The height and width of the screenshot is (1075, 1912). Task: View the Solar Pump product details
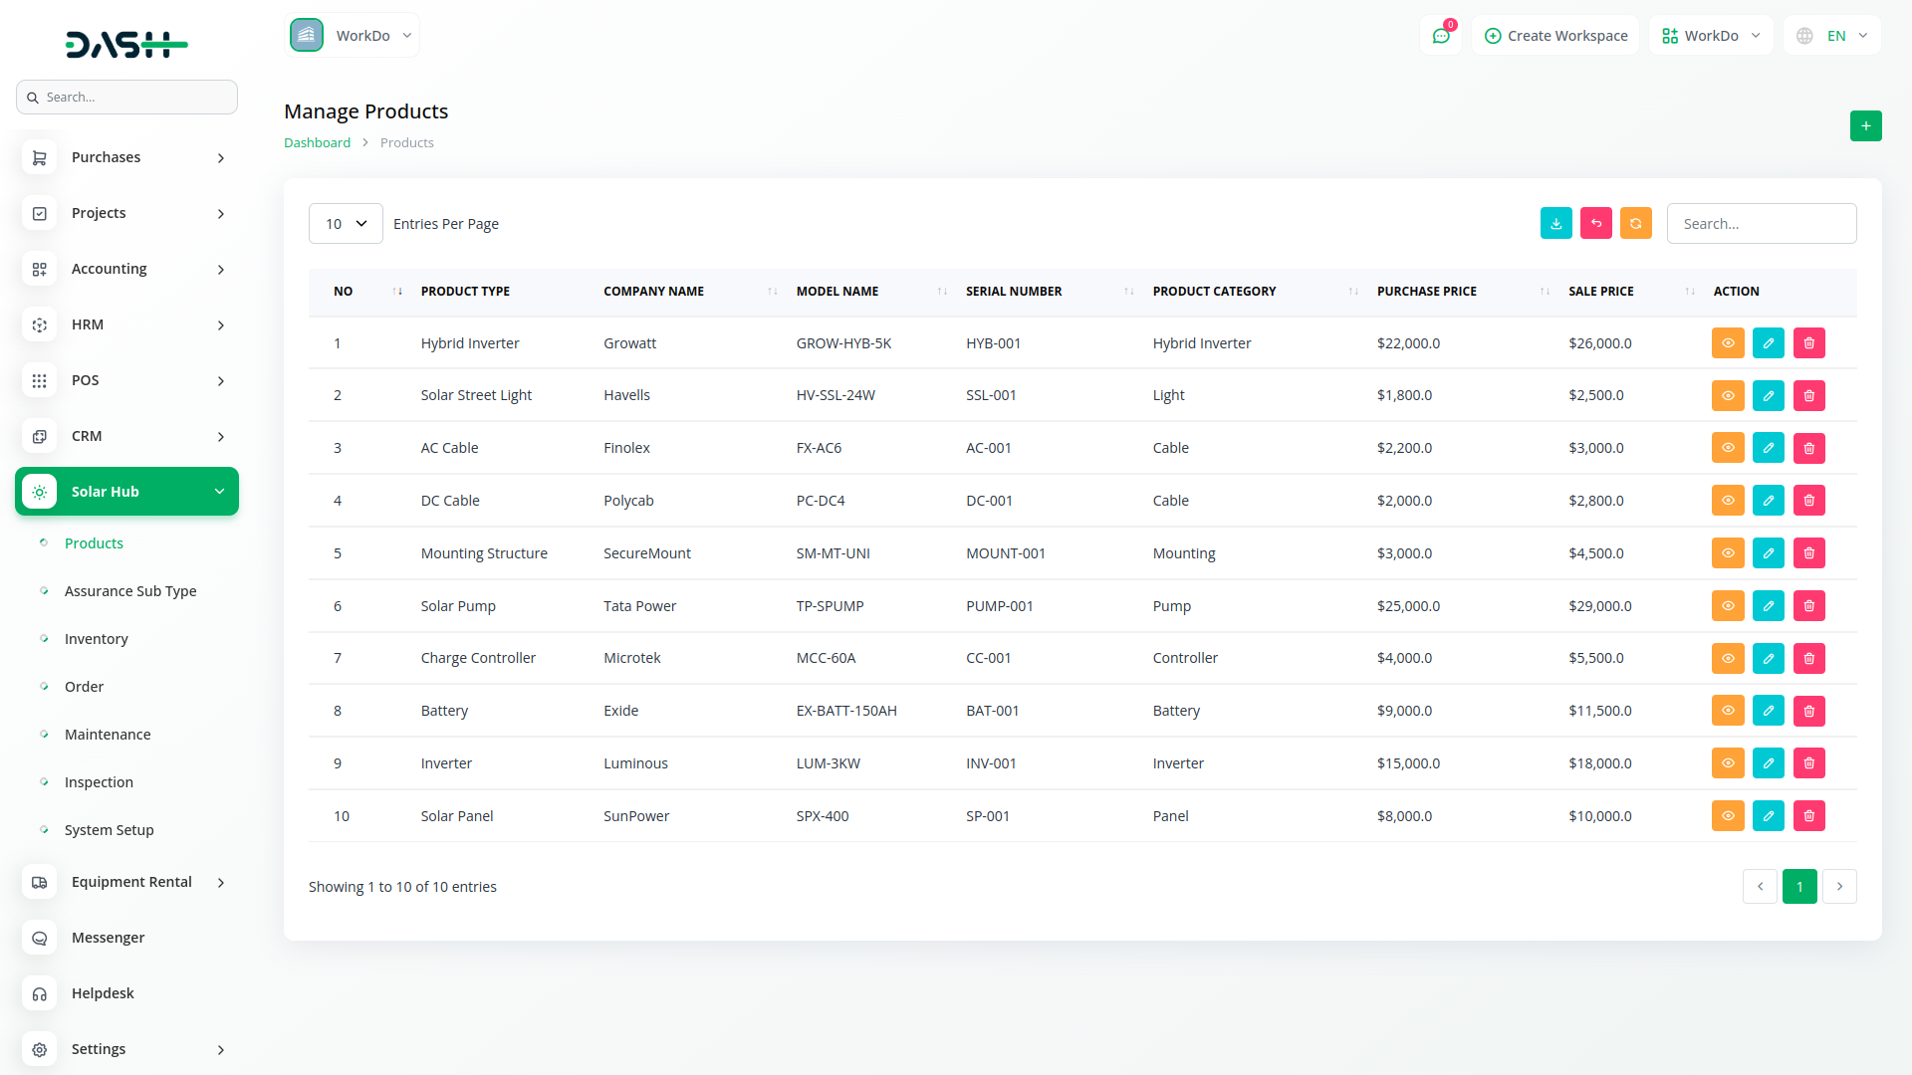[1728, 606]
